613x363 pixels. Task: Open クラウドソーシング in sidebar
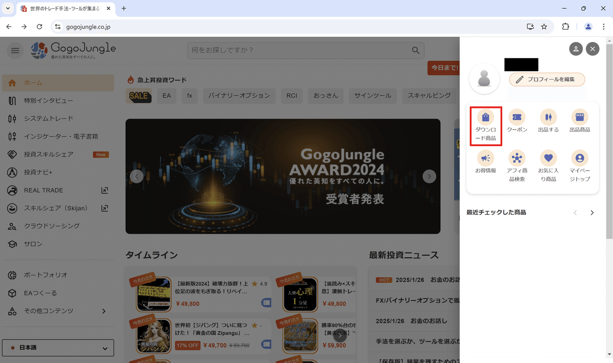[x=58, y=226]
